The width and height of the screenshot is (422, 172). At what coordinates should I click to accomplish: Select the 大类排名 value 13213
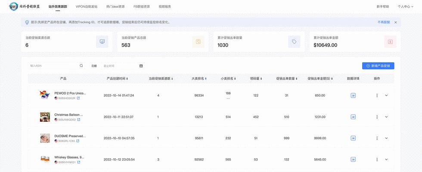pyautogui.click(x=199, y=117)
